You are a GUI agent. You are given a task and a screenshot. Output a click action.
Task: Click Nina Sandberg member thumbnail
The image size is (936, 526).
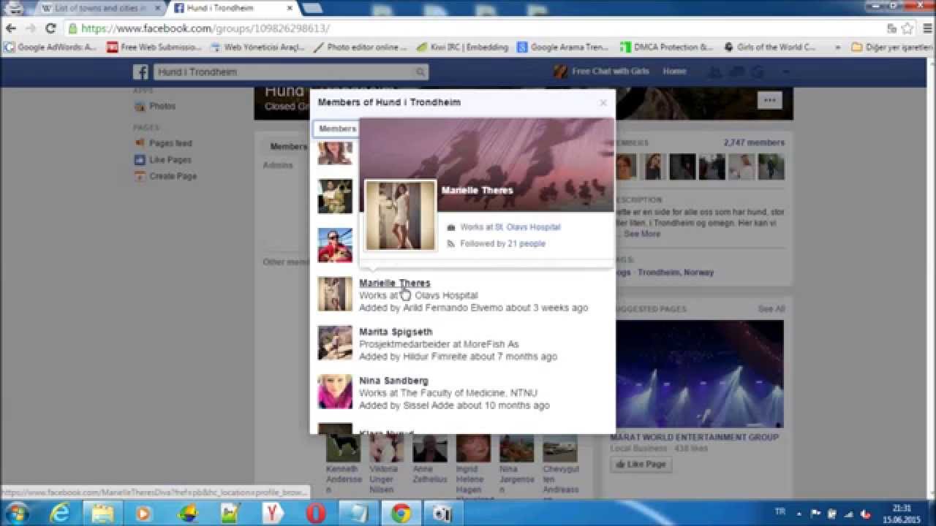[x=335, y=392]
